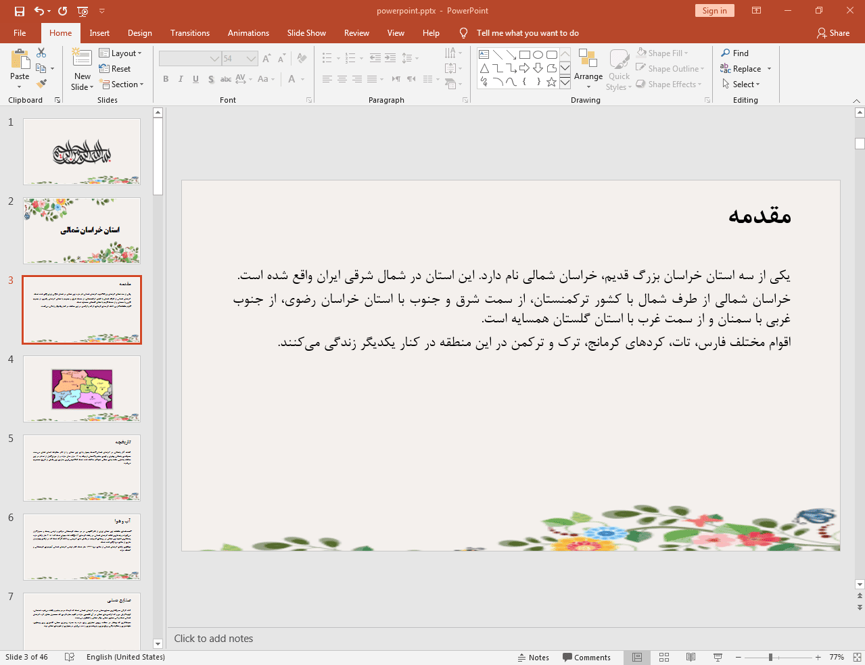
Task: Open the Transitions ribbon tab
Action: click(x=189, y=33)
